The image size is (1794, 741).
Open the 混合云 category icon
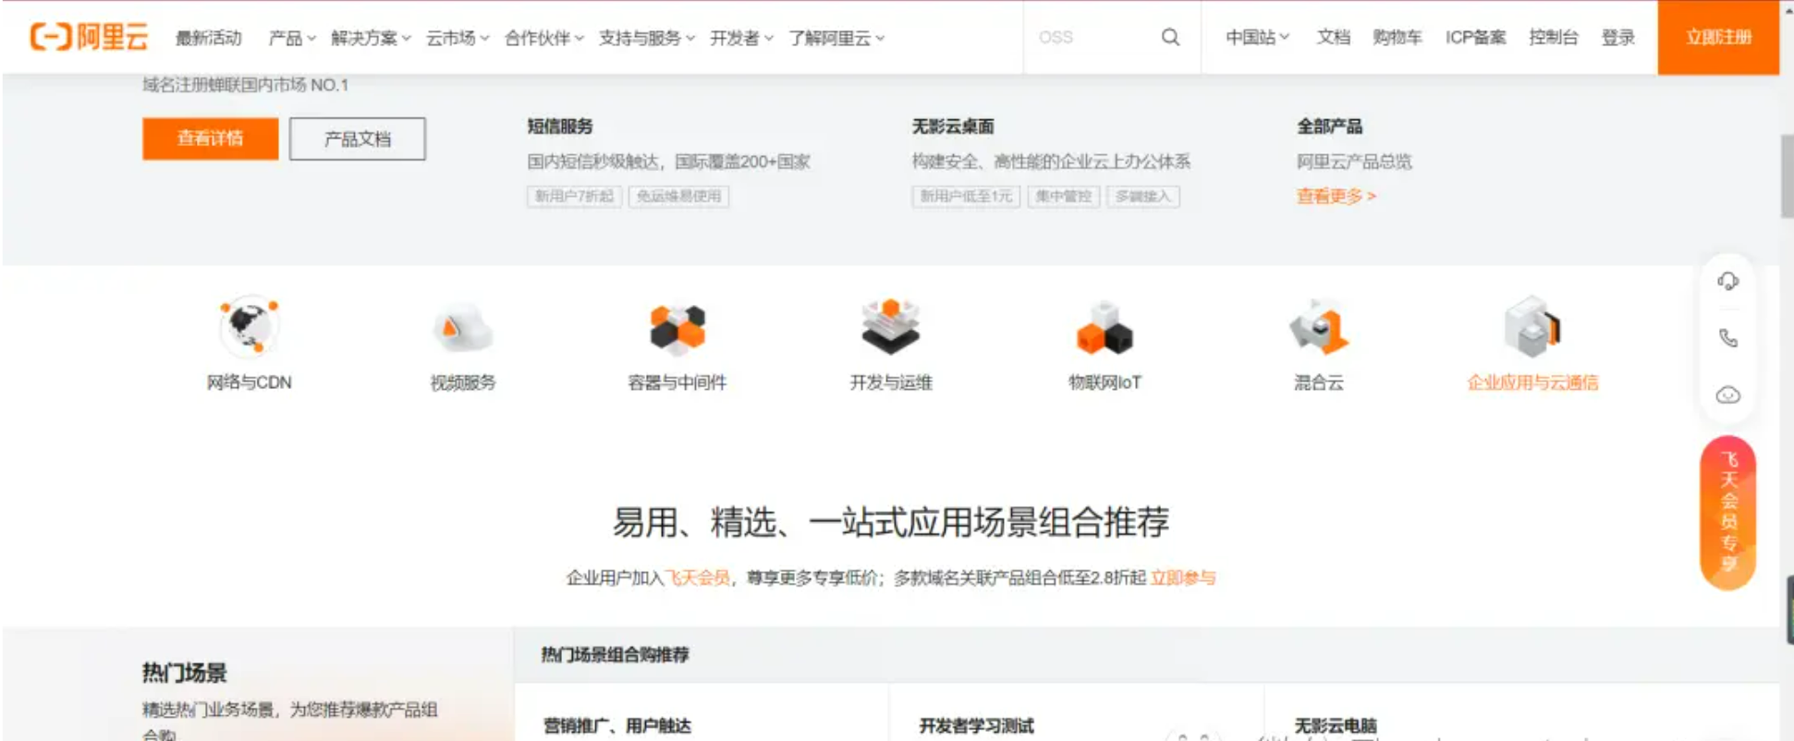coord(1319,327)
